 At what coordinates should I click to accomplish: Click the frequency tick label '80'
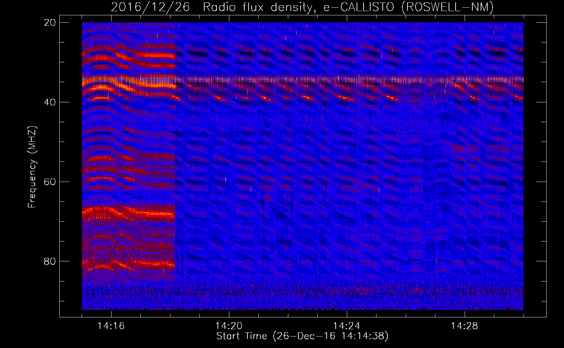50,261
